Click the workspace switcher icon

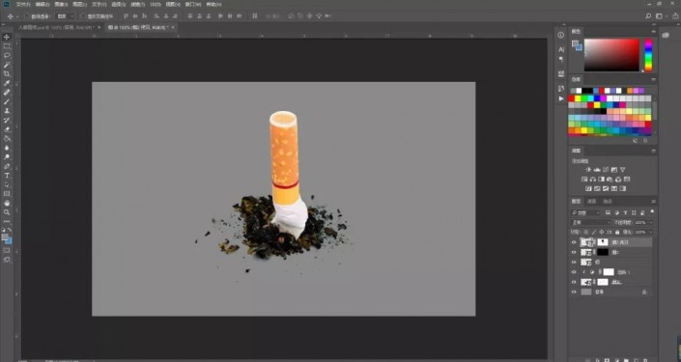click(660, 16)
